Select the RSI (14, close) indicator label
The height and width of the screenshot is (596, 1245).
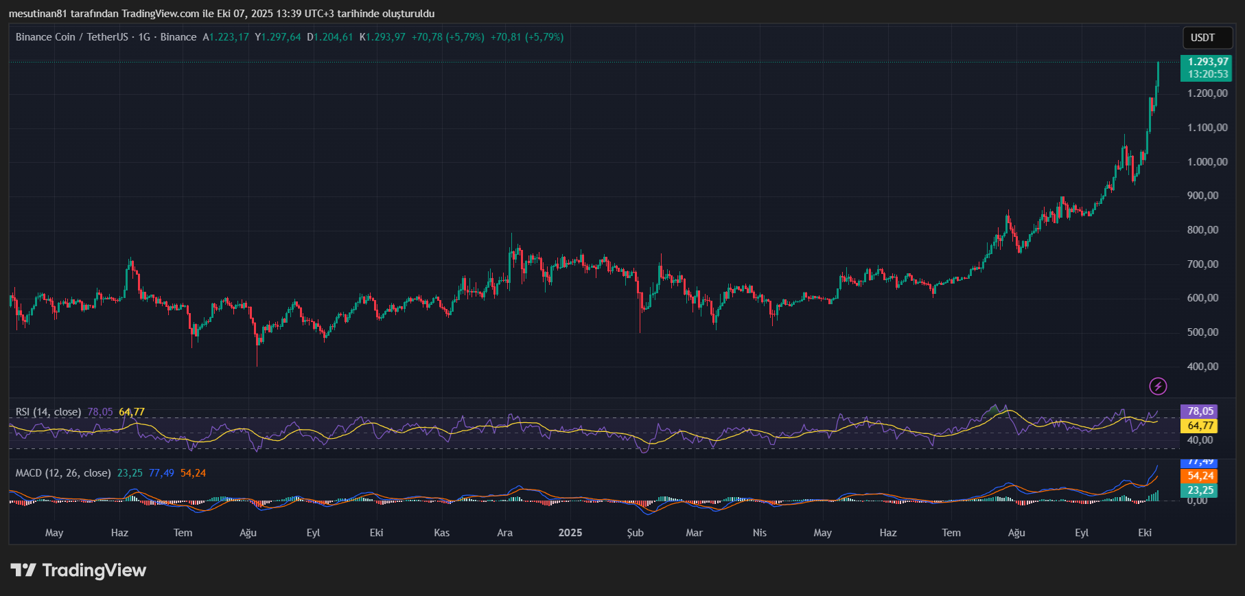(48, 412)
